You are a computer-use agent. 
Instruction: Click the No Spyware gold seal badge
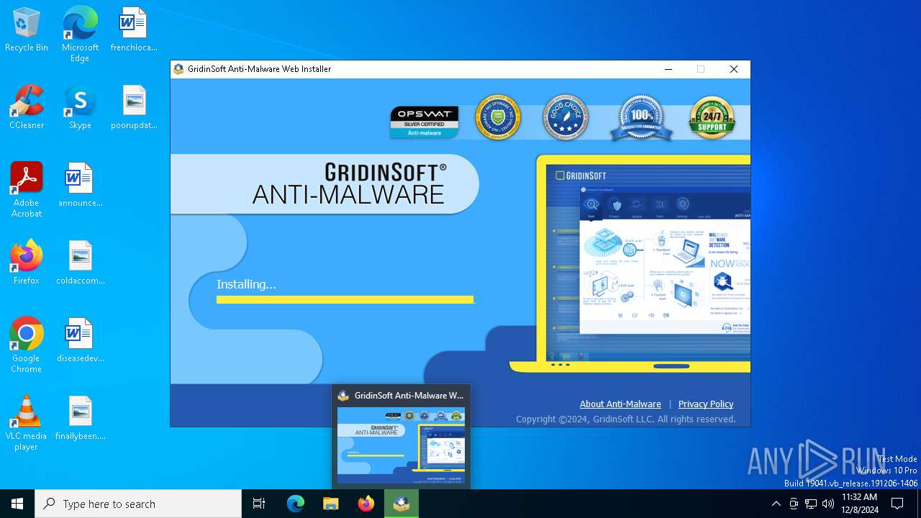498,117
